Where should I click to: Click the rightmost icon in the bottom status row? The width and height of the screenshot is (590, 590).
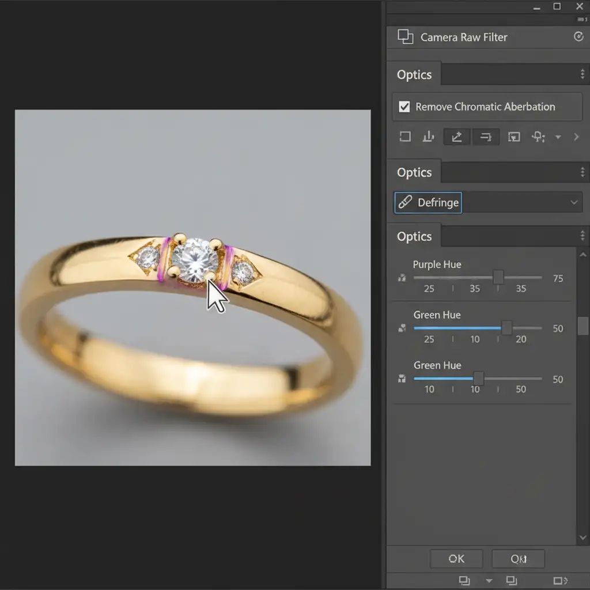(560, 580)
